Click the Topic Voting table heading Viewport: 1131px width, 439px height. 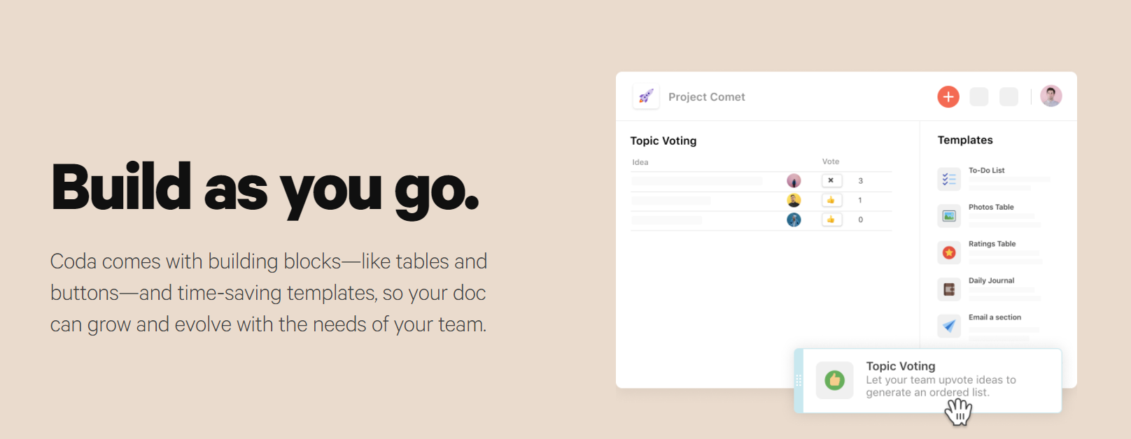pyautogui.click(x=663, y=141)
